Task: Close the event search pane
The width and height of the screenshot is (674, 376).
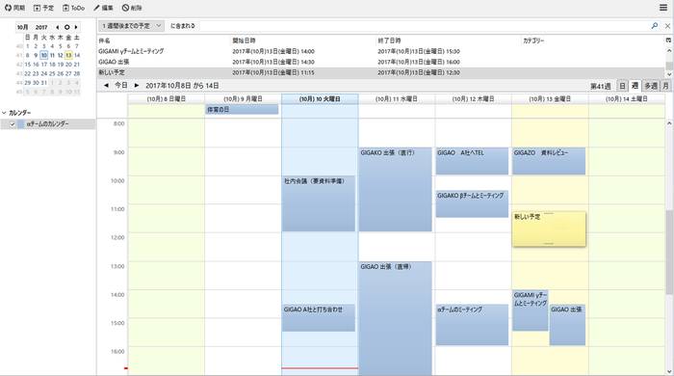Action: pos(667,26)
